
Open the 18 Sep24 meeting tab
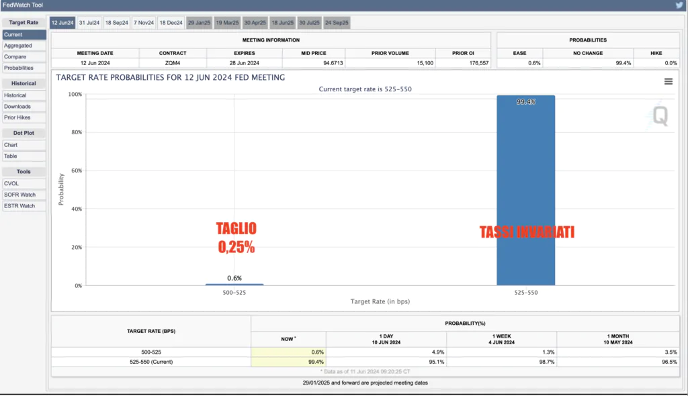click(x=117, y=23)
